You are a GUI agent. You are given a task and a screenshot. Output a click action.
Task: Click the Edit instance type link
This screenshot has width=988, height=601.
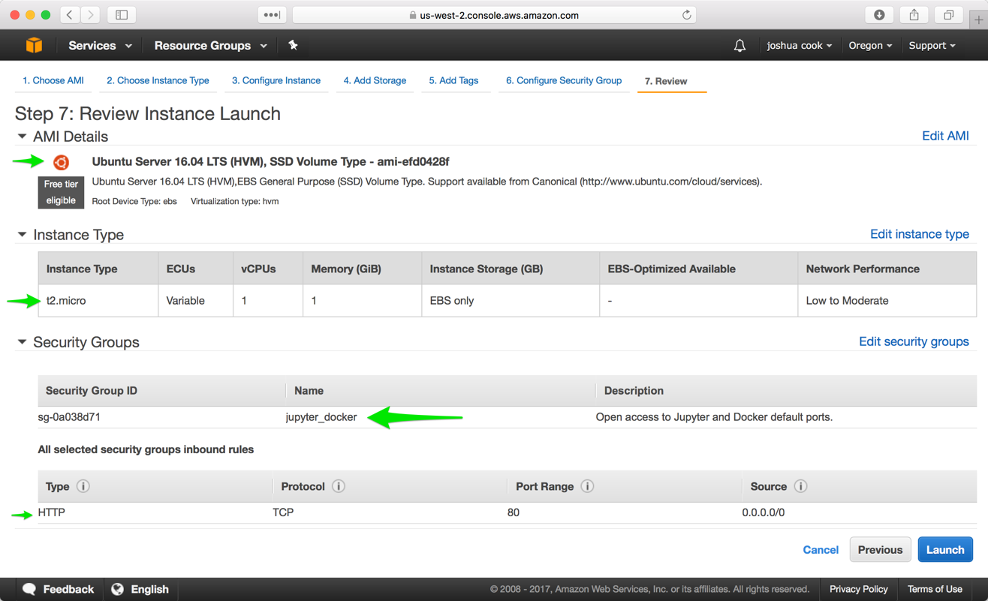(x=919, y=234)
